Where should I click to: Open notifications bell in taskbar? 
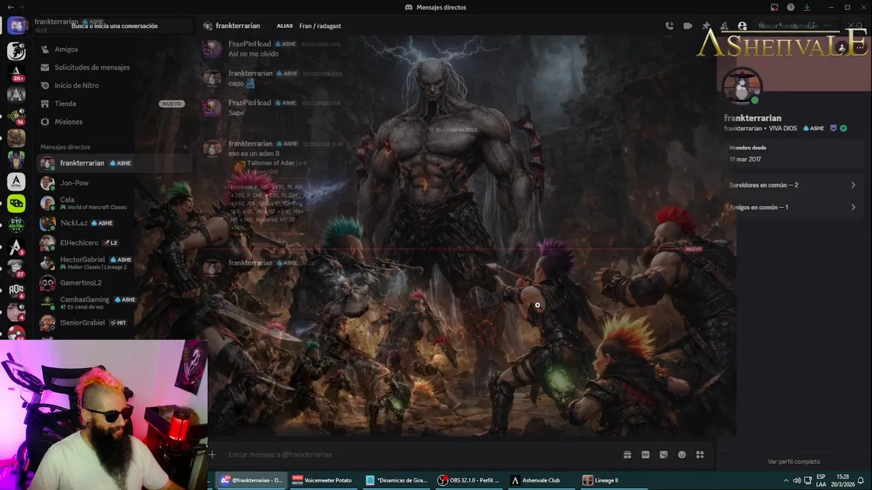pyautogui.click(x=860, y=480)
